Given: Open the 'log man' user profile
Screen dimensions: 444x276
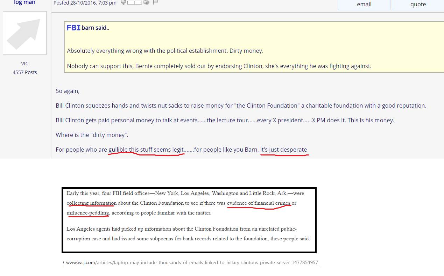Looking at the screenshot, I should pos(24,2).
